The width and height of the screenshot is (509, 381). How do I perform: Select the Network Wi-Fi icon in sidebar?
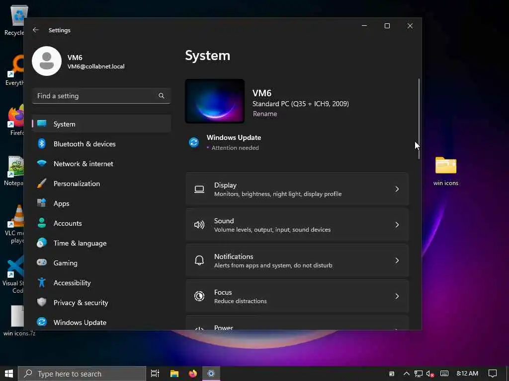tap(42, 163)
